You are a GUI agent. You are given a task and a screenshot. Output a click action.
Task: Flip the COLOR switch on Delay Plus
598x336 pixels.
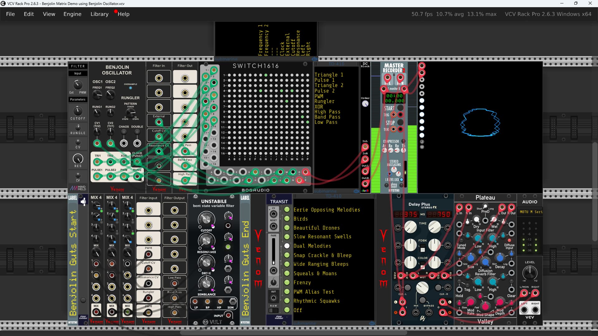coord(423,265)
